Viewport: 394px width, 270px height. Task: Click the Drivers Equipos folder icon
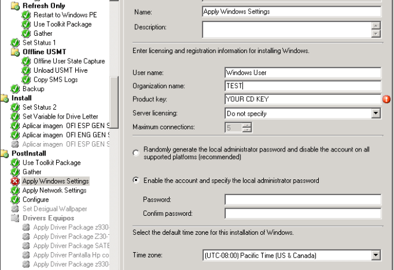[15, 218]
